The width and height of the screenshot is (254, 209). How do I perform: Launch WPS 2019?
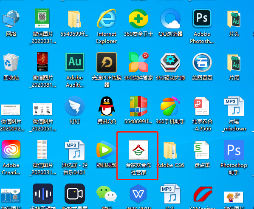[x=138, y=194]
